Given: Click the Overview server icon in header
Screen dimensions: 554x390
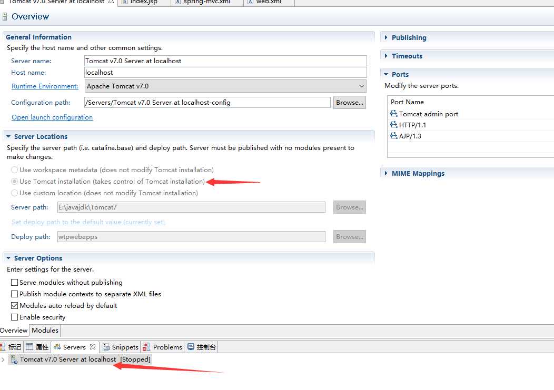Looking at the screenshot, I should [5, 16].
